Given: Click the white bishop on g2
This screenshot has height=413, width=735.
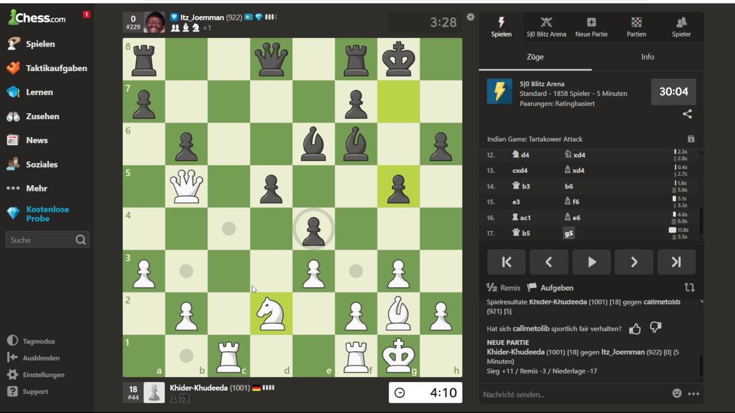Looking at the screenshot, I should coord(399,314).
